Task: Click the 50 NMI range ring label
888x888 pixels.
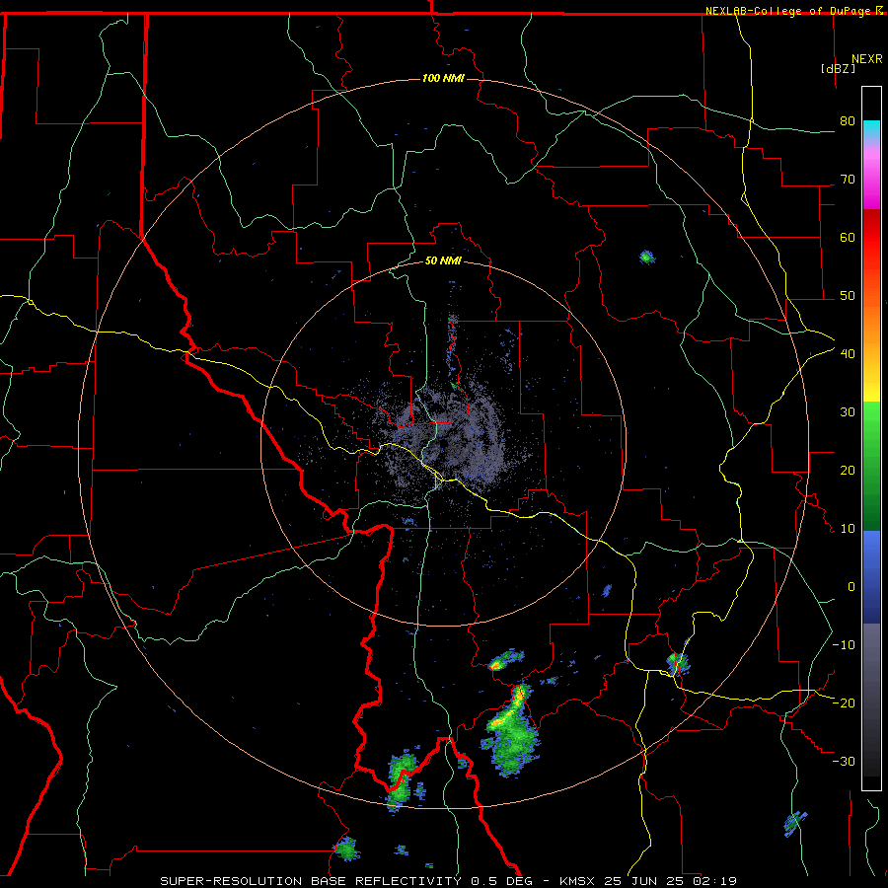Action: 443,260
